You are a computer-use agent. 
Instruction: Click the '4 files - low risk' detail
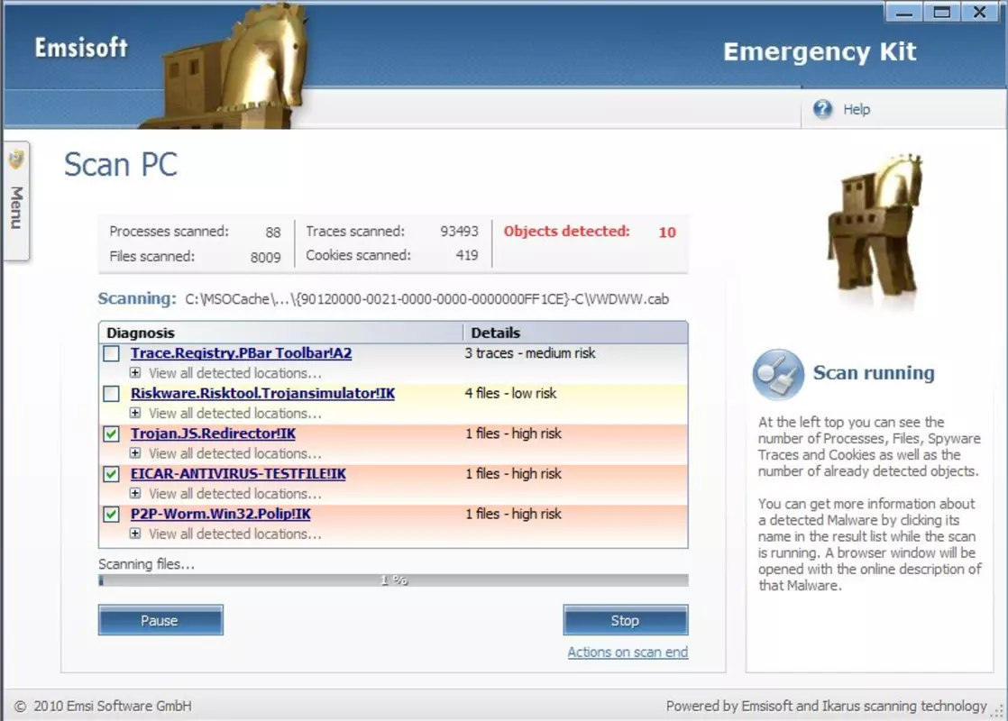coord(510,393)
